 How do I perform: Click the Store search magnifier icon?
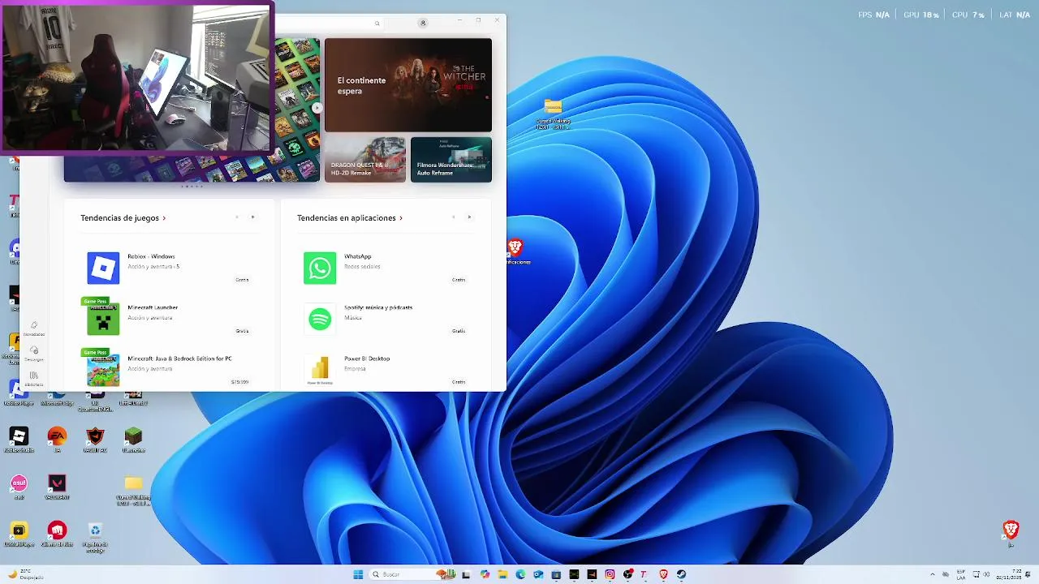click(x=377, y=23)
